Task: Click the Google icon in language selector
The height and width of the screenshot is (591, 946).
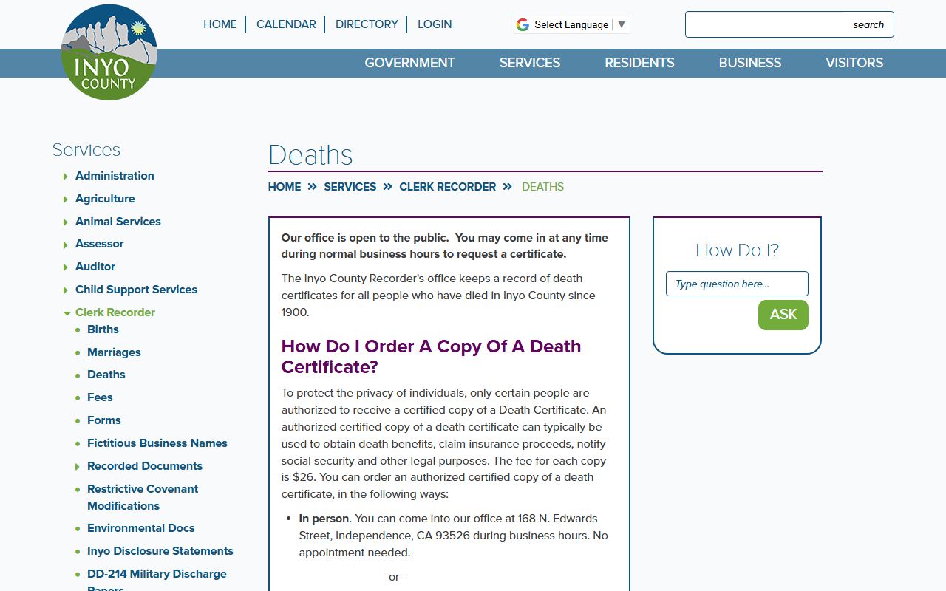Action: 523,24
